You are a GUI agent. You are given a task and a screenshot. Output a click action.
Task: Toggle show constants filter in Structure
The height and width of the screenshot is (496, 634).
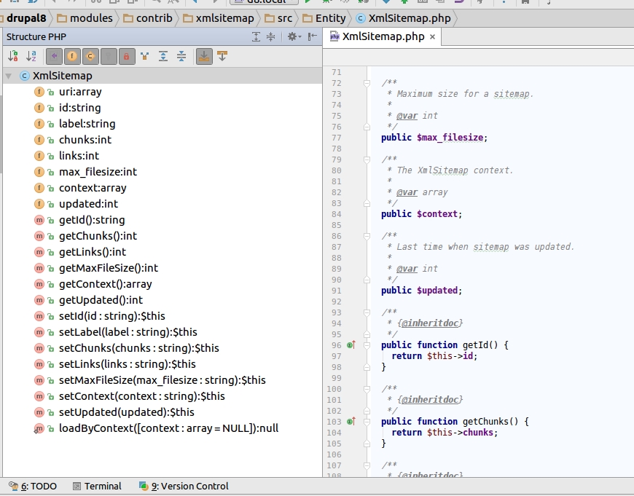coord(90,56)
